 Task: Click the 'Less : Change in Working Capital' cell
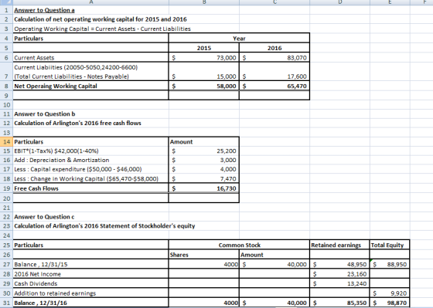pyautogui.click(x=90, y=178)
